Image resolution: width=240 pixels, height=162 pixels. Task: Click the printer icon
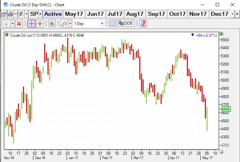[10, 14]
